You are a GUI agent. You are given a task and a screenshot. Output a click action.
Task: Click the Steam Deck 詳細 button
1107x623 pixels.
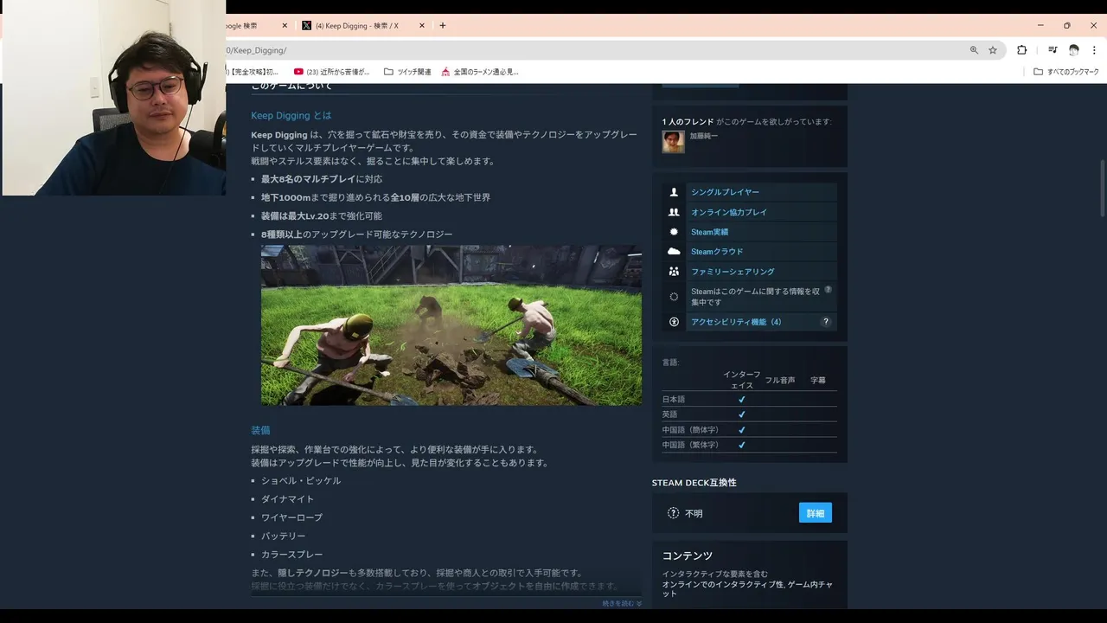click(x=816, y=513)
